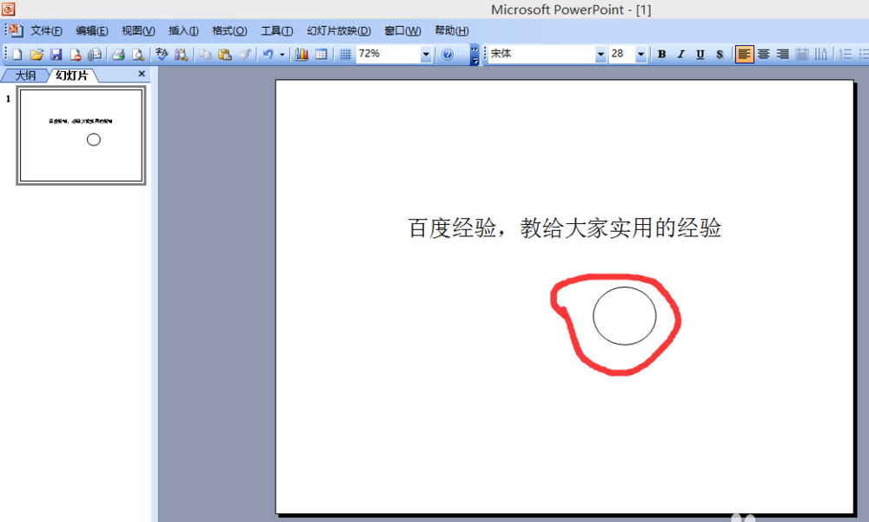Click the Paste clipboard icon
The height and width of the screenshot is (522, 869).
(x=224, y=55)
